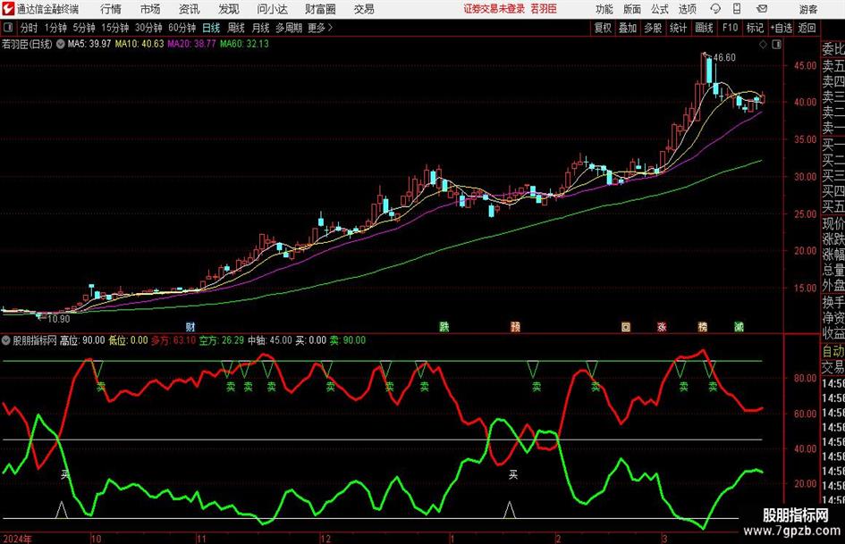Click the 标记 mark button
The width and height of the screenshot is (845, 544).
(755, 28)
